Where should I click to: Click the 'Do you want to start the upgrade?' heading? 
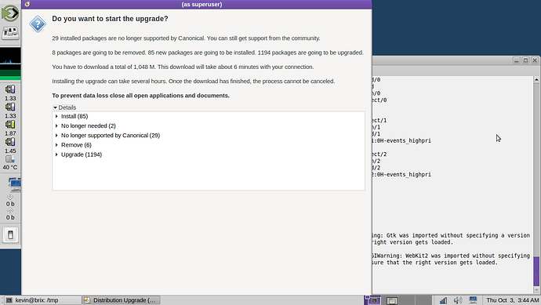110,19
